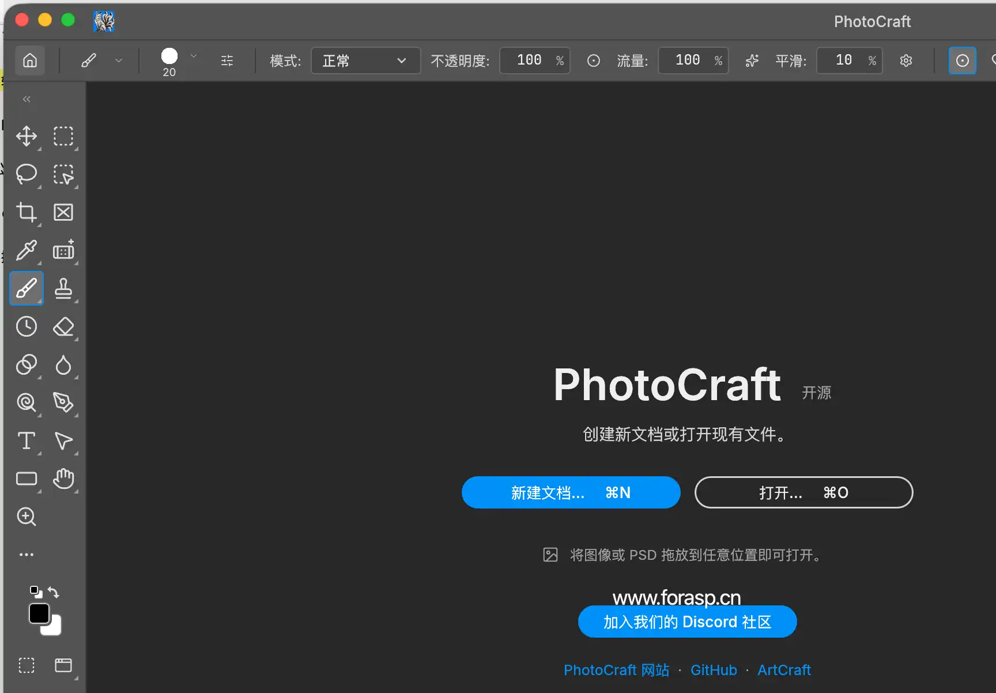
Task: Select the Path Selection arrow tool
Action: 63,440
